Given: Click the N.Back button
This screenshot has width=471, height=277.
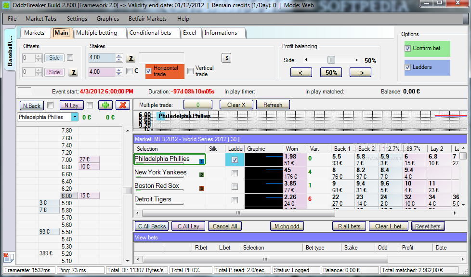Looking at the screenshot, I should coord(32,106).
